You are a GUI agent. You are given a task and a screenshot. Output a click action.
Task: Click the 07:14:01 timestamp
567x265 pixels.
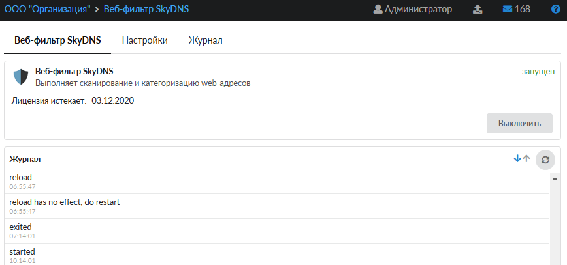point(22,236)
